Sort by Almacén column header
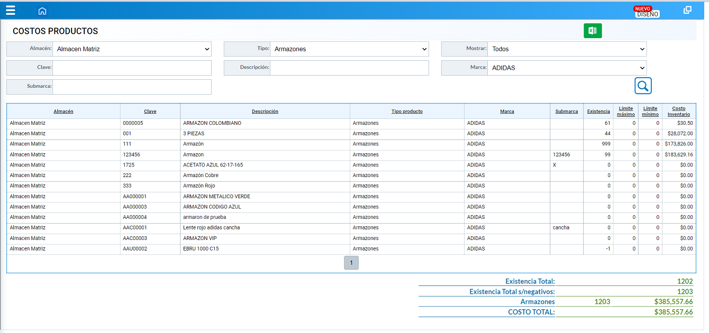Viewport: 709px width, 333px height. (63, 112)
